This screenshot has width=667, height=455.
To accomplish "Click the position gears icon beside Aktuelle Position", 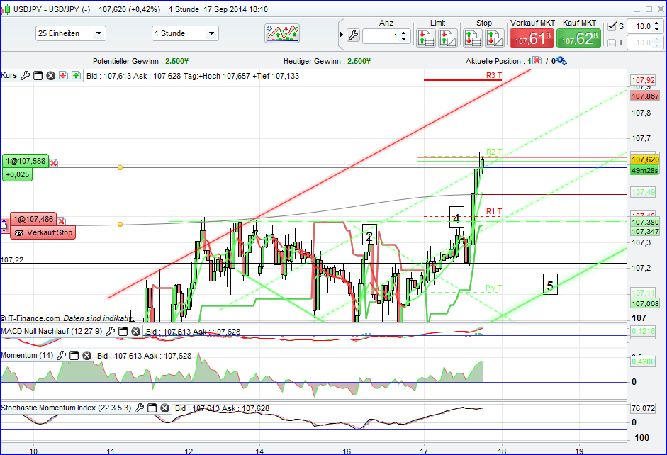I will click(x=559, y=61).
